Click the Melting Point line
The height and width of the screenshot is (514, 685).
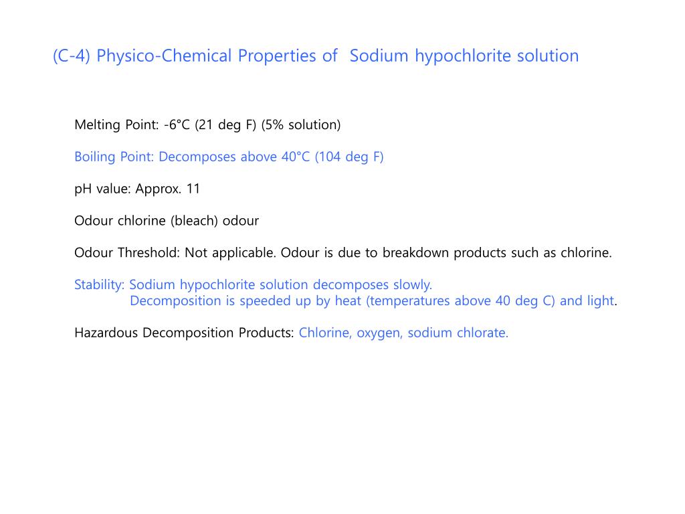(207, 125)
